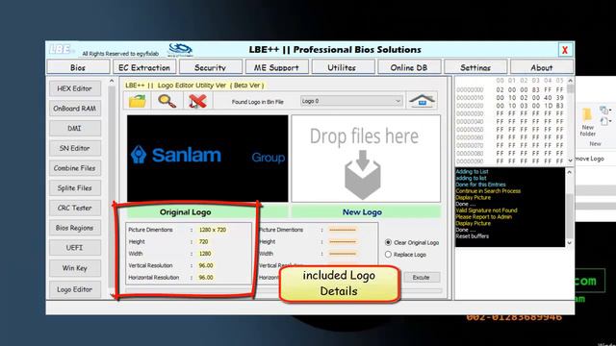The height and width of the screenshot is (346, 616).
Task: Open the Bios menu tab
Action: click(78, 67)
